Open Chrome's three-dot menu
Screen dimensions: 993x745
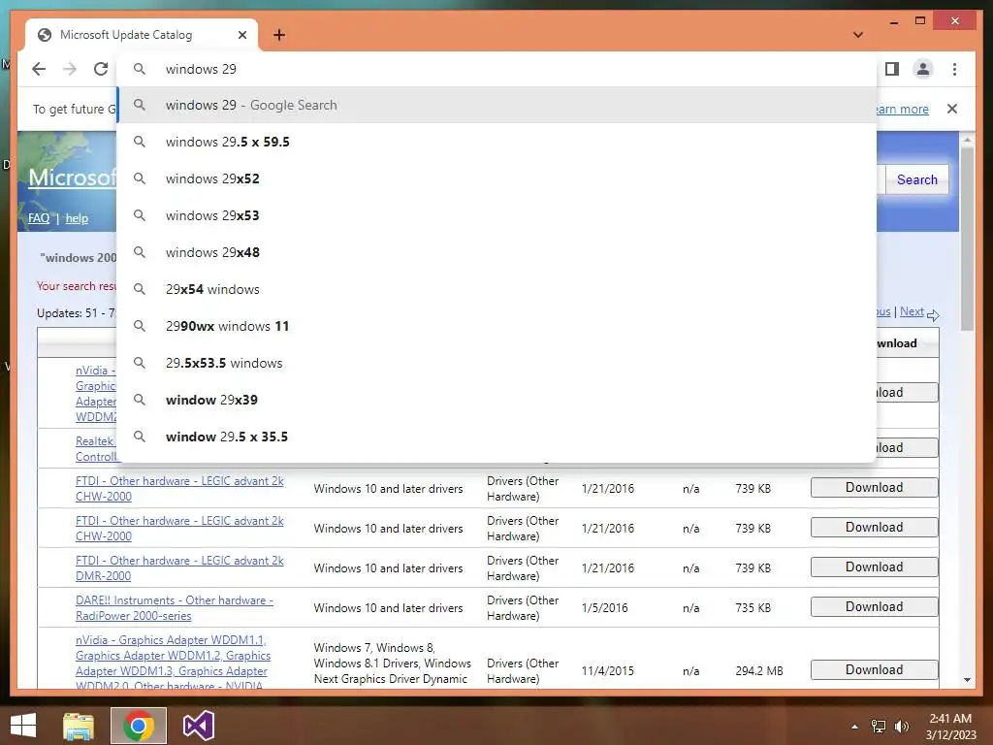(x=954, y=69)
